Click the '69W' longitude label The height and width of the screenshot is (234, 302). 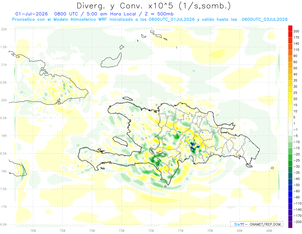tap(239, 230)
